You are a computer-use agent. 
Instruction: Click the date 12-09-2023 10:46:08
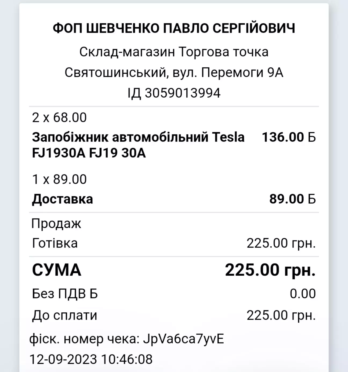click(91, 359)
